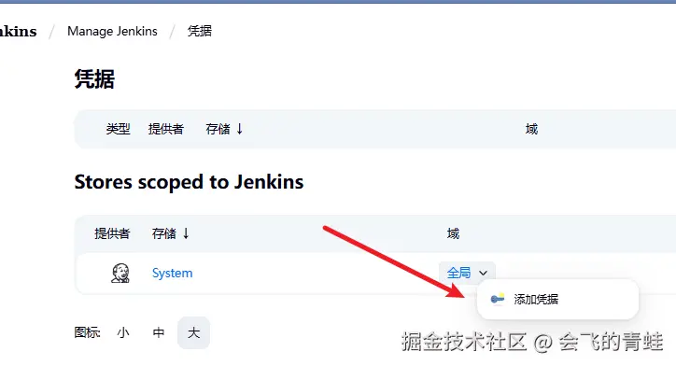Open the Jenkins System provider icon
Image resolution: width=676 pixels, height=366 pixels.
click(x=120, y=273)
